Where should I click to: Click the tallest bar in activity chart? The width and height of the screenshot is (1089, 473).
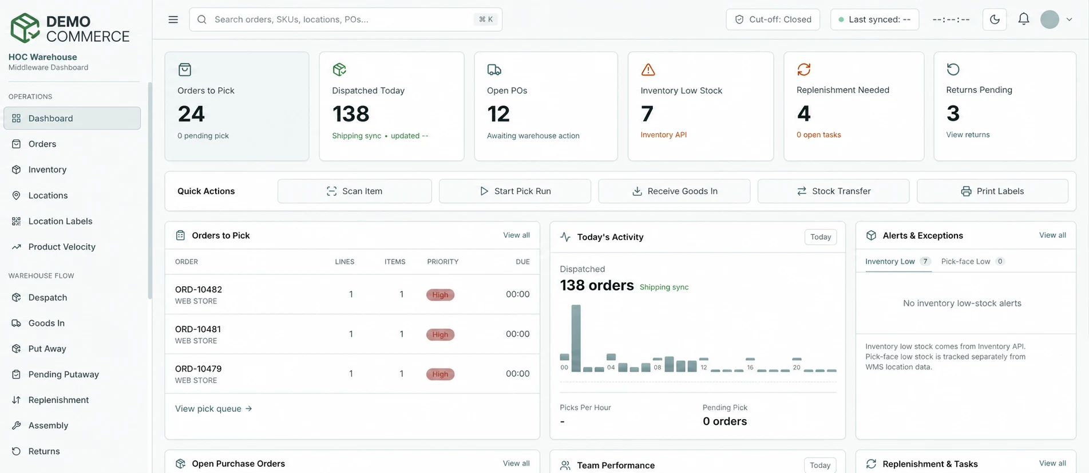click(576, 338)
